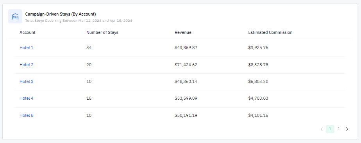Switch to page 2 in pagination
Screen dimensions: 361x143
coord(338,129)
